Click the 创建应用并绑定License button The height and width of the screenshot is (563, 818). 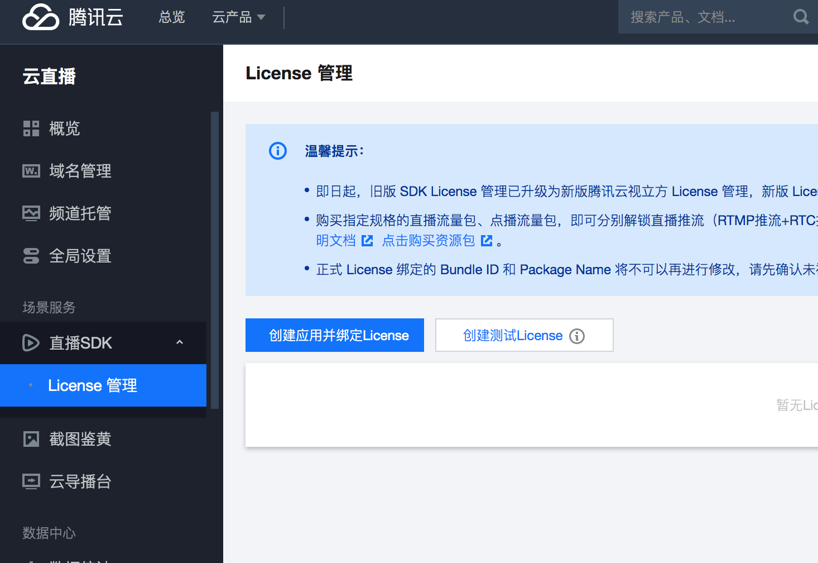(x=335, y=335)
